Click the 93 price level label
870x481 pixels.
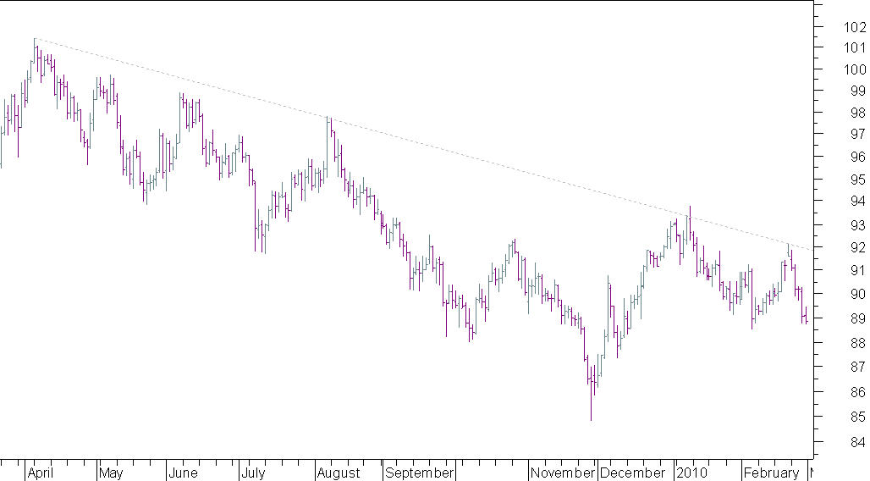(858, 225)
